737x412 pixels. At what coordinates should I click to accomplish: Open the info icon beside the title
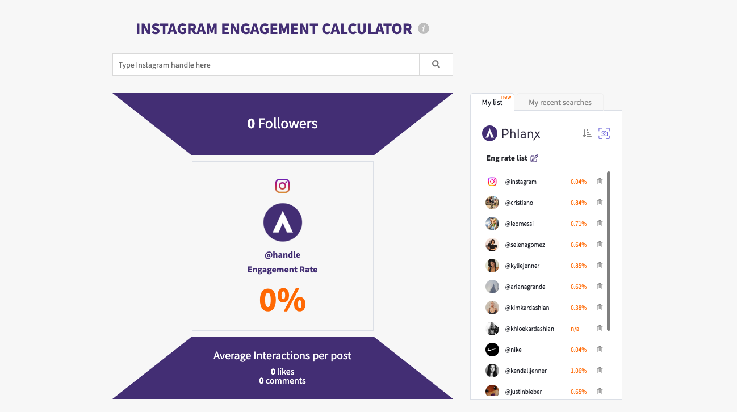(x=424, y=28)
